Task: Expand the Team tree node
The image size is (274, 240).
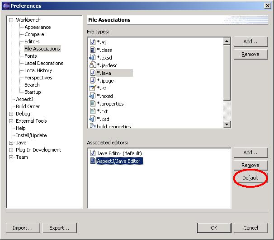Action: point(11,157)
